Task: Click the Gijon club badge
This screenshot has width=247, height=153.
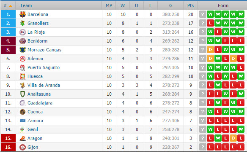Action: point(22,147)
